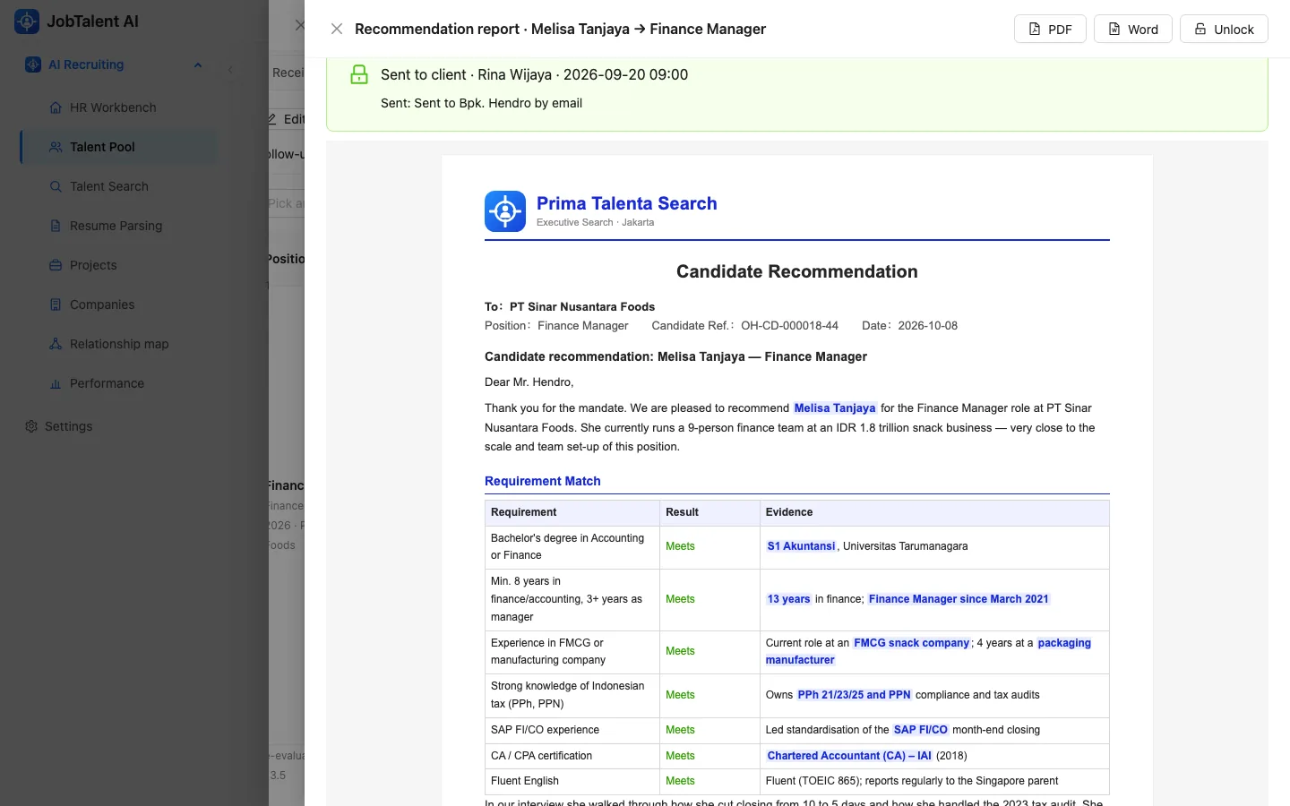1290x806 pixels.
Task: Click Meets in the Bachelor's degree row
Action: pyautogui.click(x=680, y=546)
